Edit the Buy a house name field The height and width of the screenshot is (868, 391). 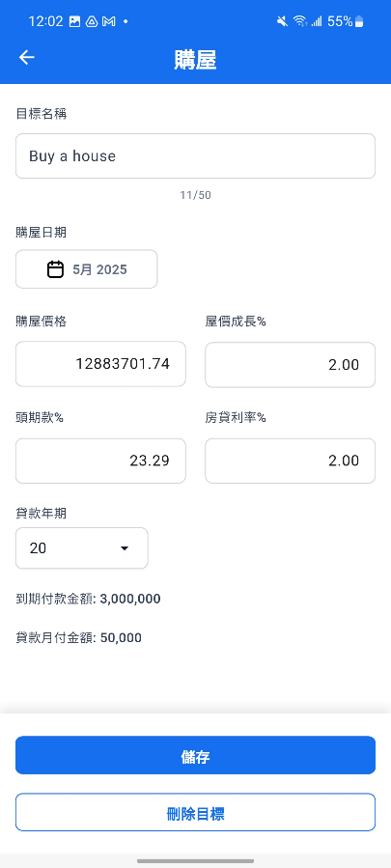tap(195, 156)
